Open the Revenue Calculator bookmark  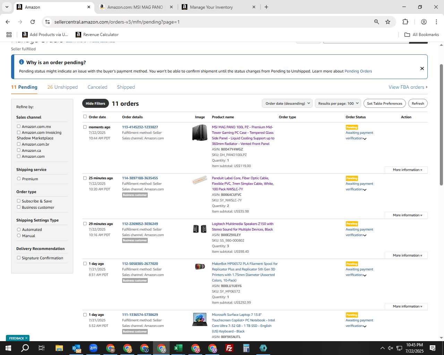[97, 35]
